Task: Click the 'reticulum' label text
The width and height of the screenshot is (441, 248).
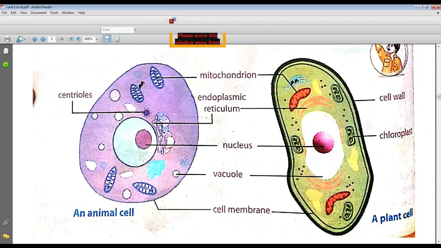Action: [x=222, y=109]
